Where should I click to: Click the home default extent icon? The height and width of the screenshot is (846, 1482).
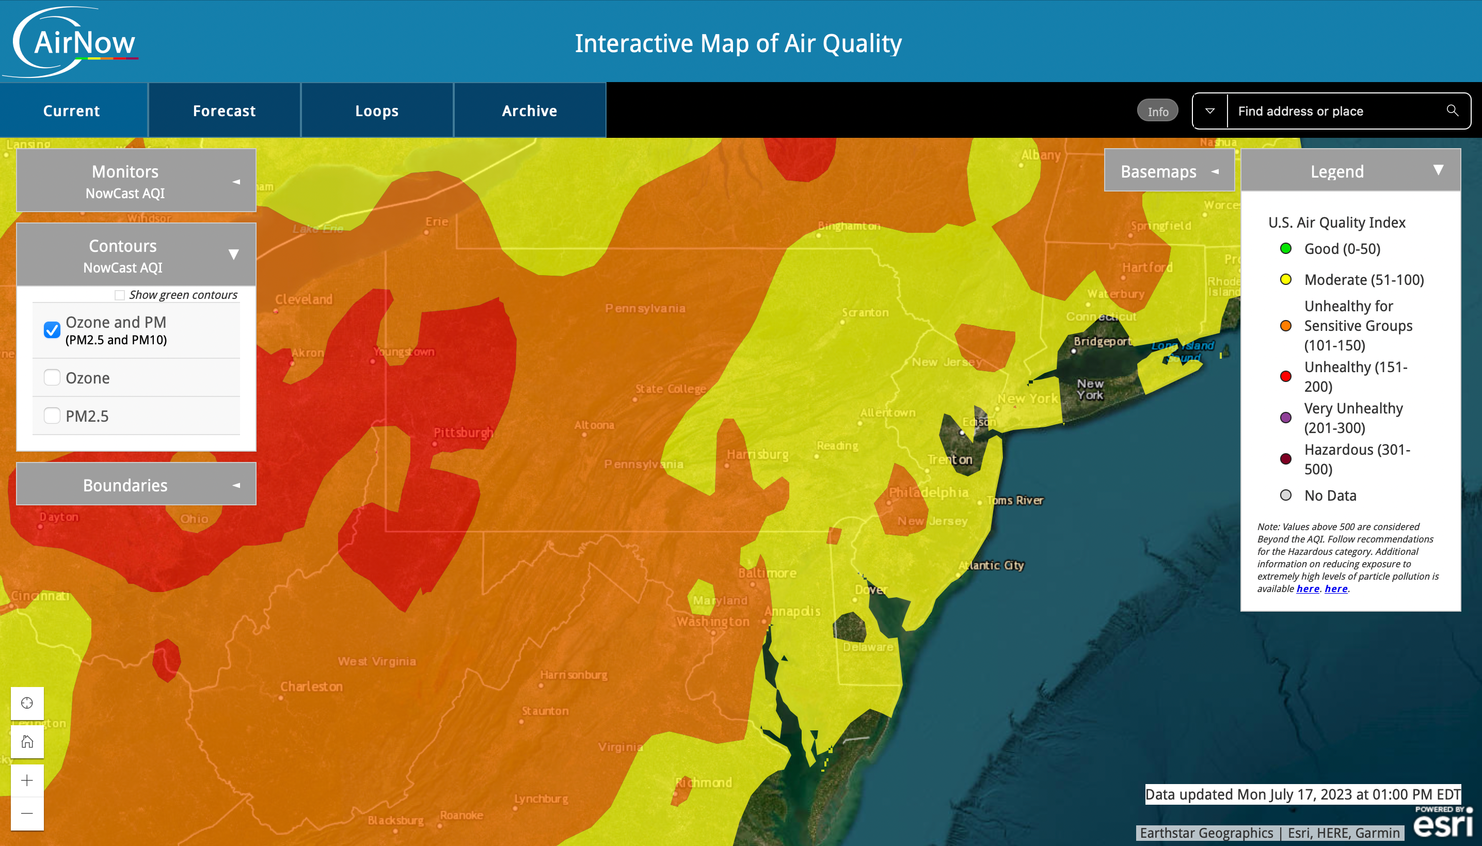[x=27, y=741]
